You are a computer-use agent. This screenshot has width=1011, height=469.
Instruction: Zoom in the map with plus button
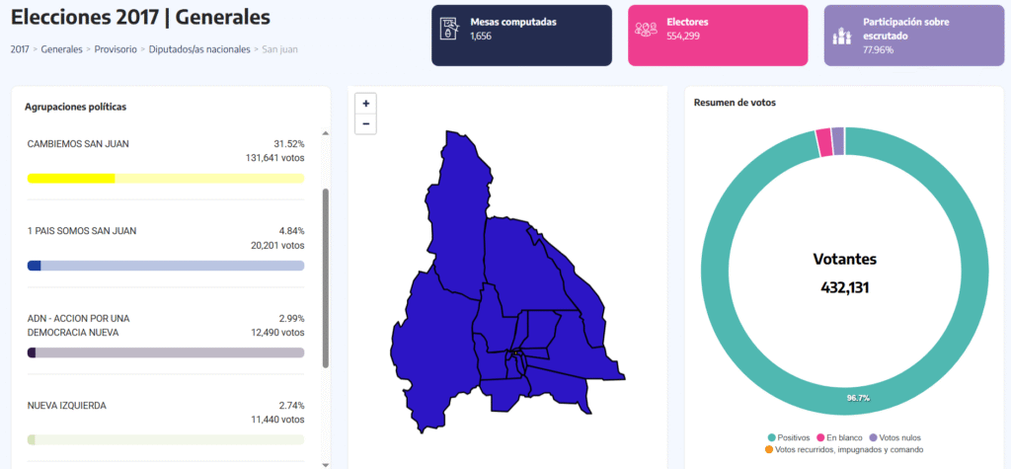click(x=365, y=104)
